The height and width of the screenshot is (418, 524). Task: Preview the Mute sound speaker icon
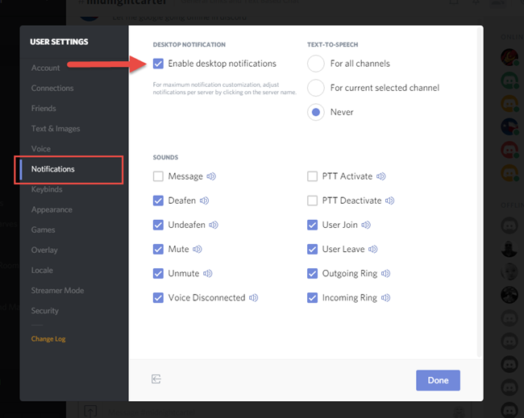click(x=198, y=249)
